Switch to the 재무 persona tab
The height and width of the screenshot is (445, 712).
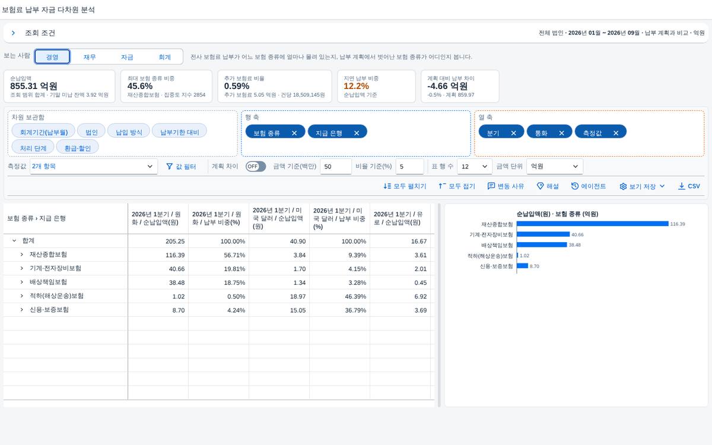tap(90, 57)
